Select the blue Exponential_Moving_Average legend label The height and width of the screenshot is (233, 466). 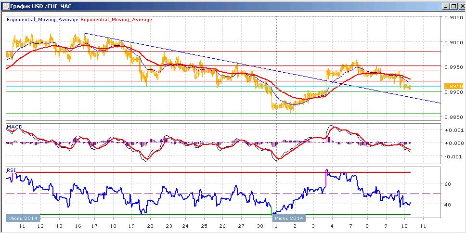coord(42,20)
